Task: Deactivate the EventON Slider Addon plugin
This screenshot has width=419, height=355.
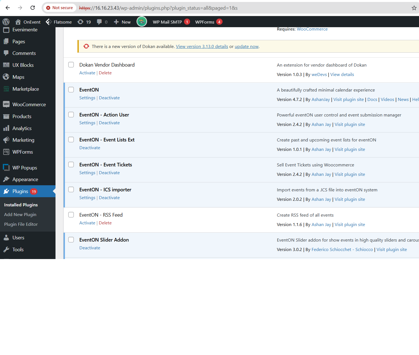Action: [x=90, y=248]
